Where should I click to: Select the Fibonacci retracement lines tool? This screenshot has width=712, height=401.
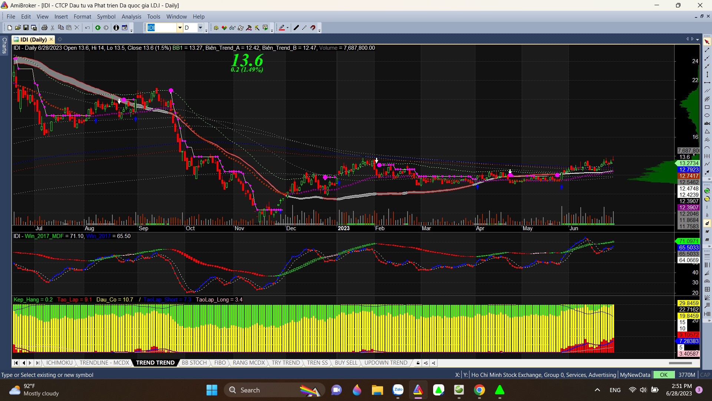click(707, 257)
